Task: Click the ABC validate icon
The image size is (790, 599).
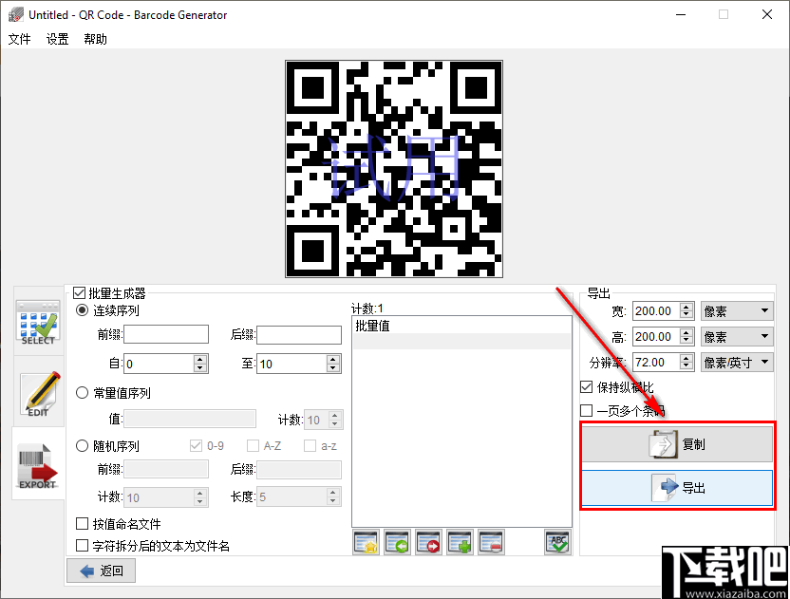Action: 557,541
